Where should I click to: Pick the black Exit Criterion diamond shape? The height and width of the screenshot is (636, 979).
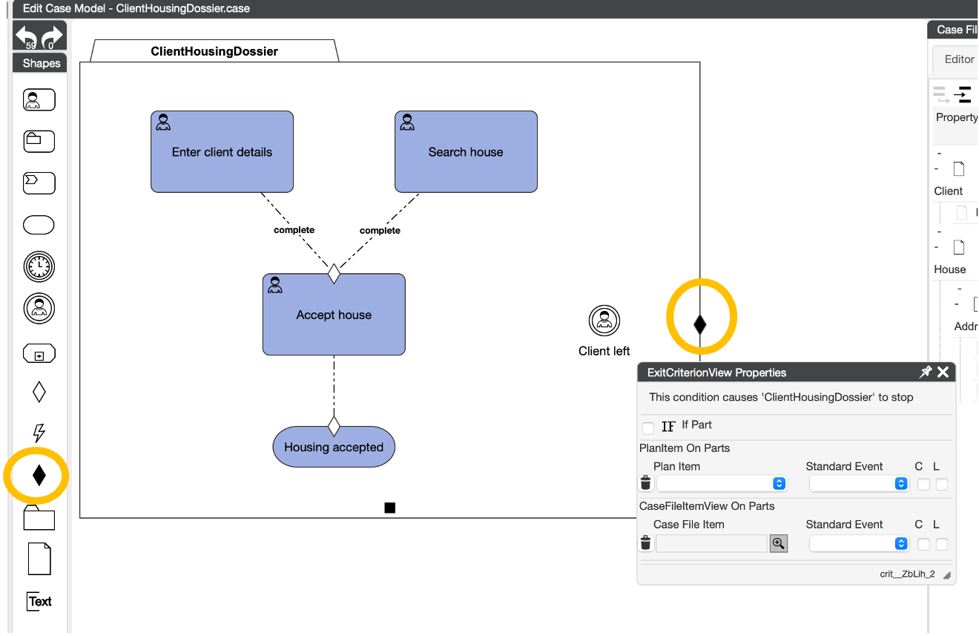tap(39, 475)
